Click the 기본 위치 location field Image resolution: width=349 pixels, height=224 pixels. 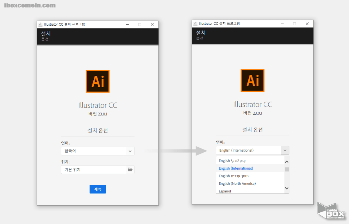(x=93, y=170)
